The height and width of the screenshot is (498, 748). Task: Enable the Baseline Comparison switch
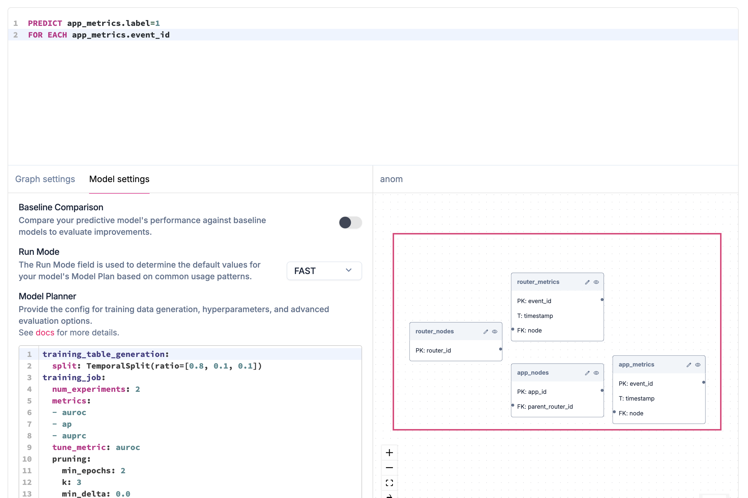[x=350, y=222]
